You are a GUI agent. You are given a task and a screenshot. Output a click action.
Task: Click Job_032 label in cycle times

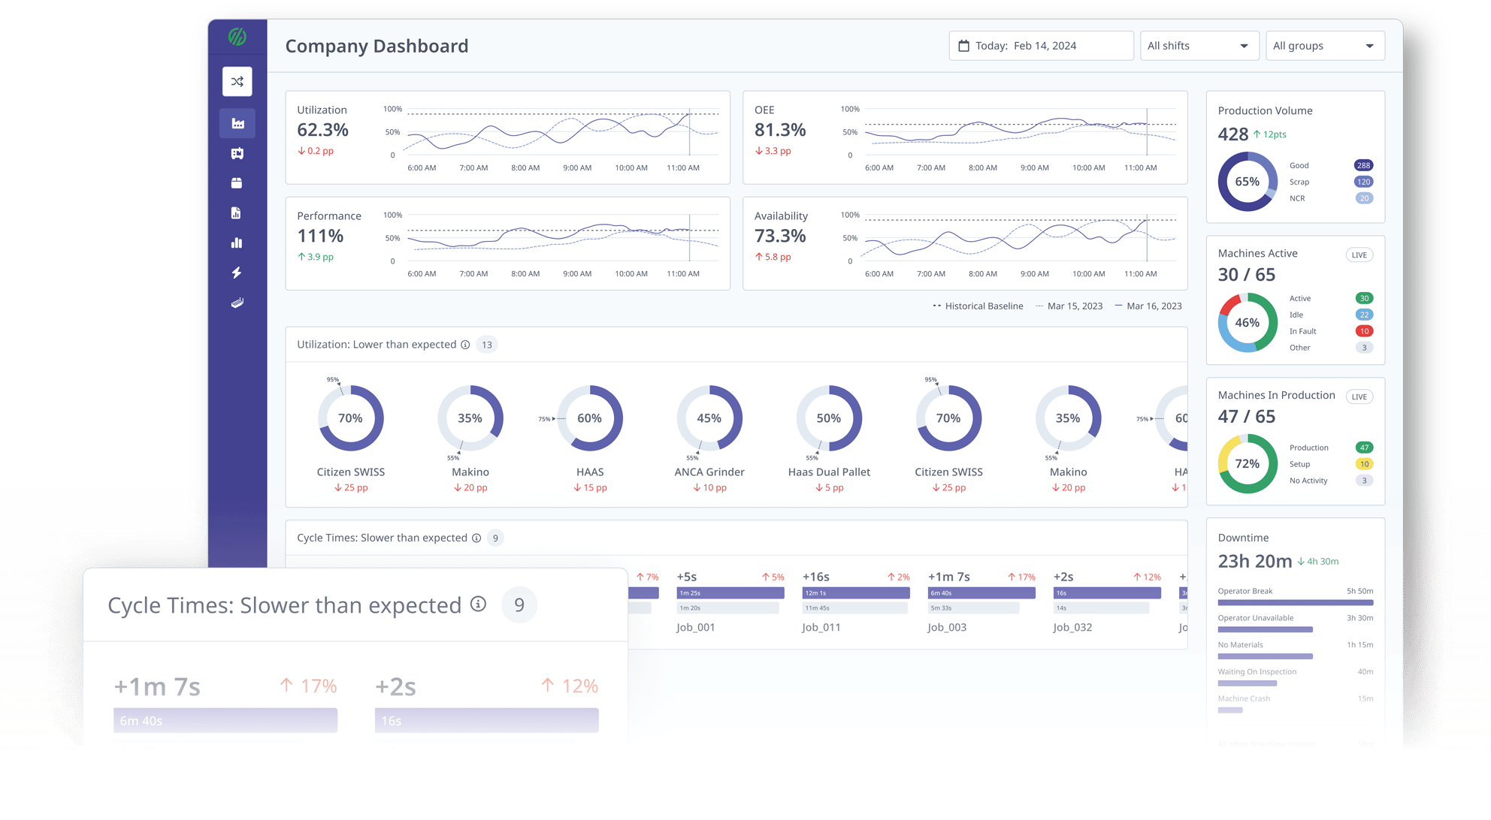1072,627
